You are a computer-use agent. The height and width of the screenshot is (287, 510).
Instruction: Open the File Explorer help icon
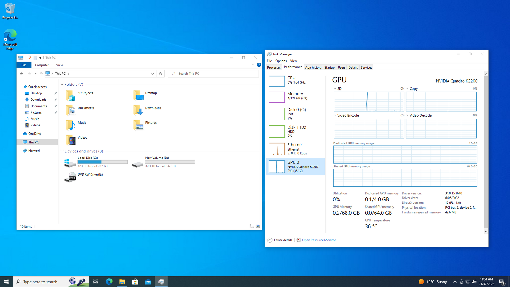(x=259, y=65)
